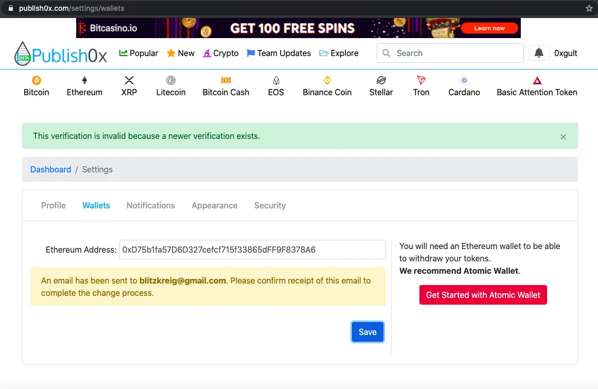Click the Settings breadcrumb text
The width and height of the screenshot is (598, 389).
coord(97,169)
